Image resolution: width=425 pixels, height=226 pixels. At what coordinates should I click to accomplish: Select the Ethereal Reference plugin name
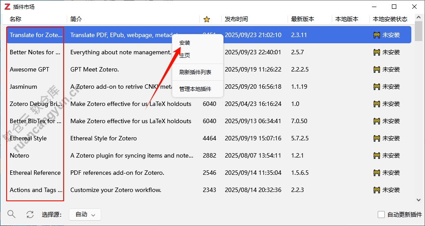[35, 173]
